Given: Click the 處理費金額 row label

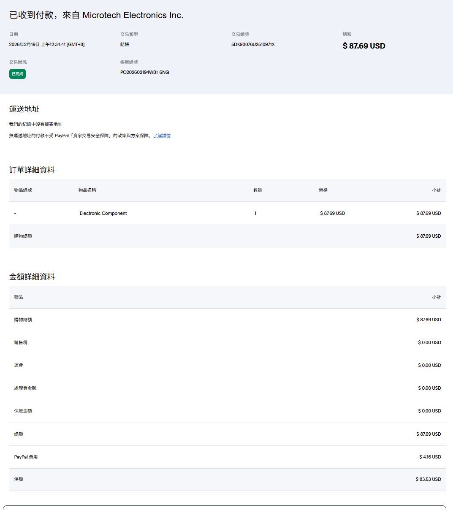Looking at the screenshot, I should pos(25,388).
